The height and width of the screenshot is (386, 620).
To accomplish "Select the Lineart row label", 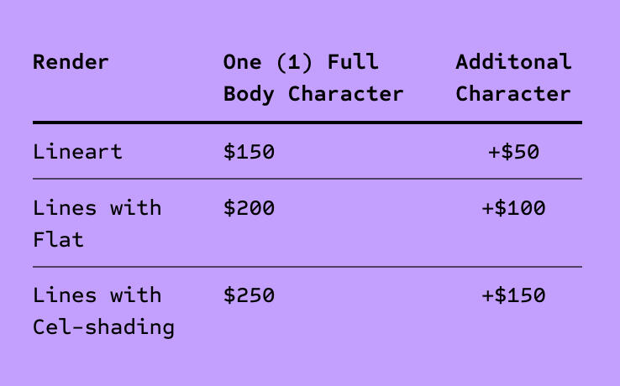I will 77,152.
